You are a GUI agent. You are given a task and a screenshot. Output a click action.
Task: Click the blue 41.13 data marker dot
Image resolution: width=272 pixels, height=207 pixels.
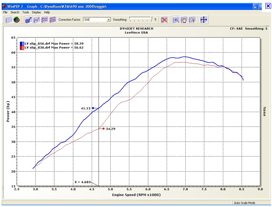tap(93, 108)
